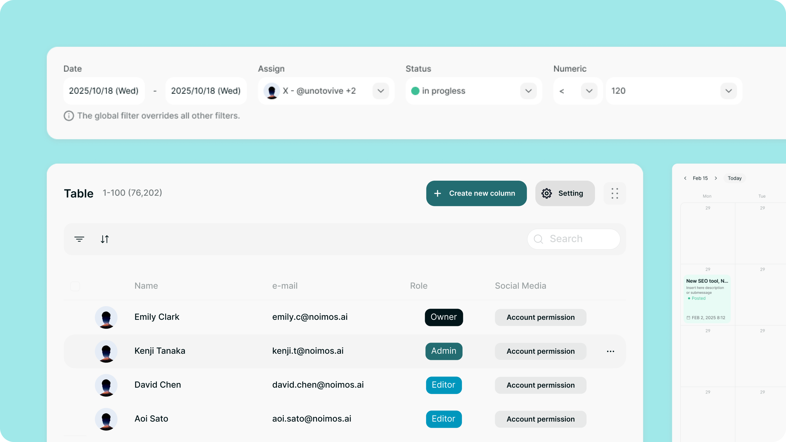
Task: Click the gear Setting button
Action: pyautogui.click(x=565, y=194)
